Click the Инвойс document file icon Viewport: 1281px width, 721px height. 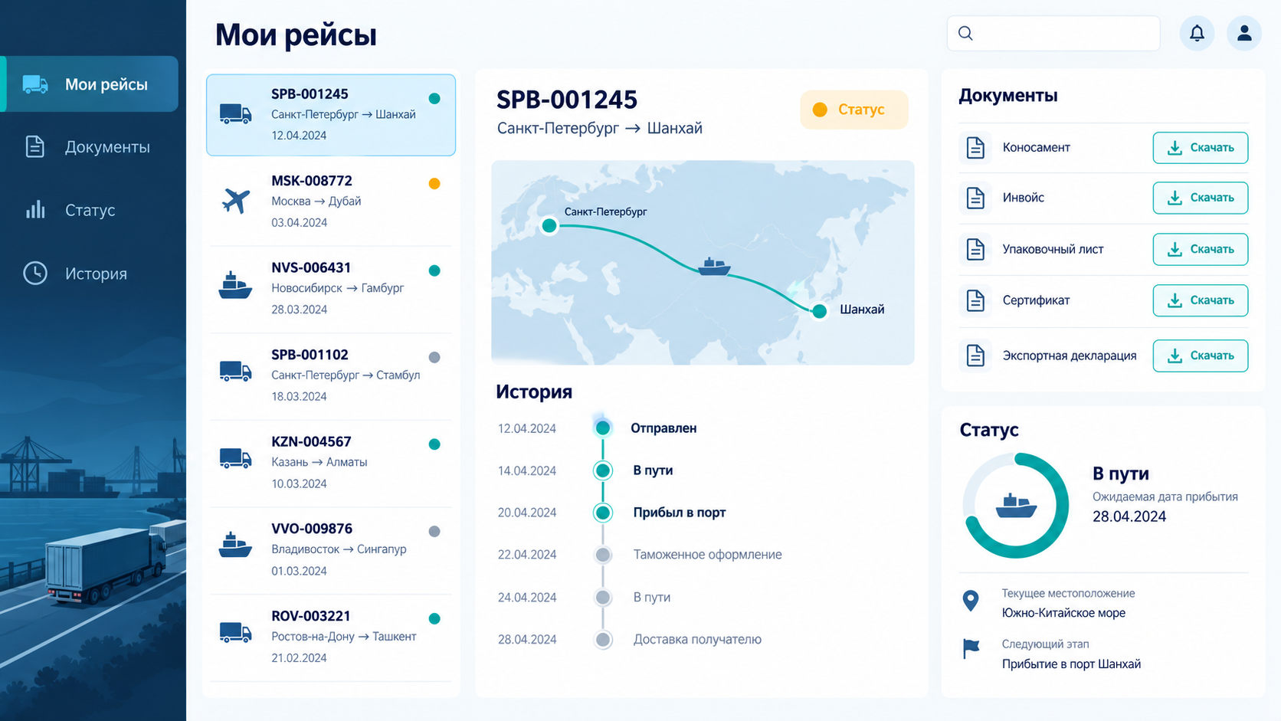coord(975,198)
